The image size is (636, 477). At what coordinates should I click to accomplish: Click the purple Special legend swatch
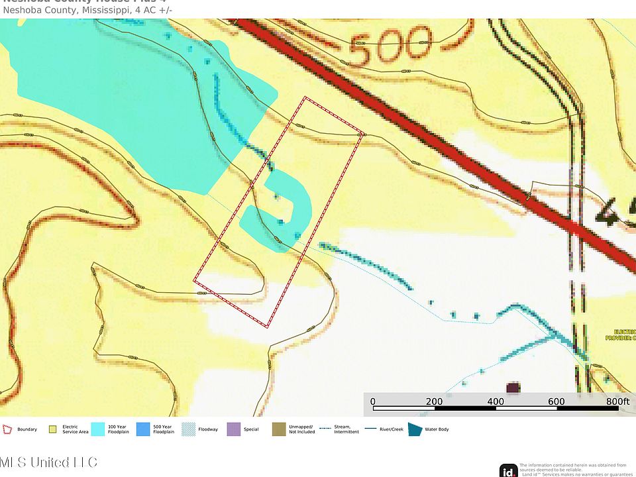(x=233, y=429)
